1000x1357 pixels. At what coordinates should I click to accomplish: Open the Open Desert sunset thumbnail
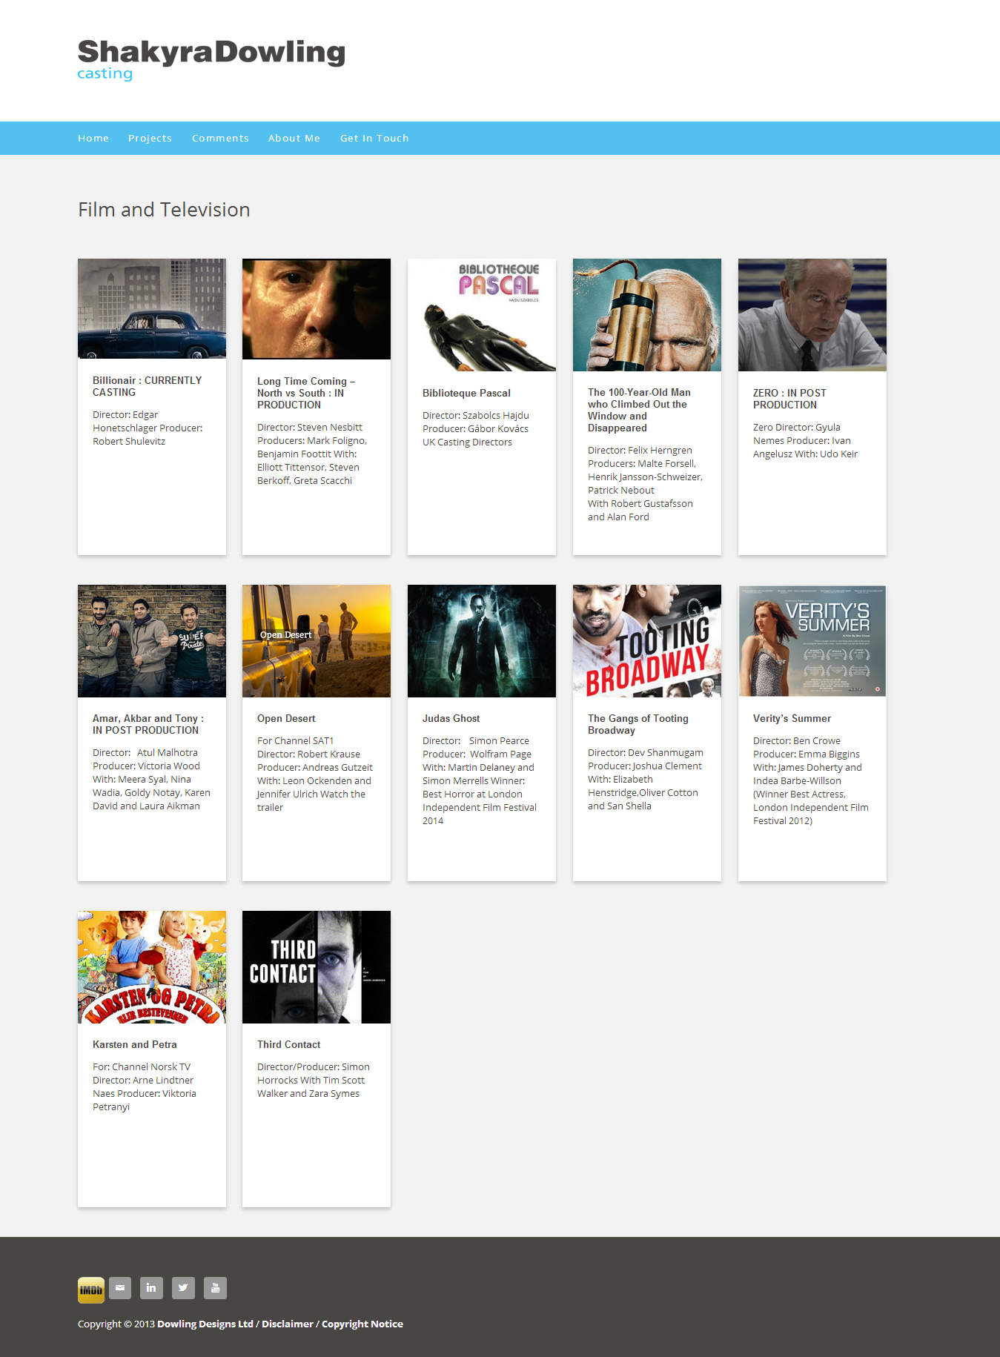(317, 641)
